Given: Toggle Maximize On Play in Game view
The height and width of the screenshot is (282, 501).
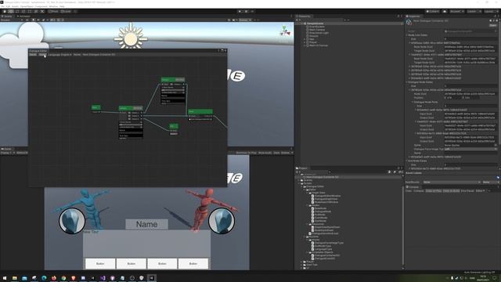Looking at the screenshot, I should [x=246, y=153].
